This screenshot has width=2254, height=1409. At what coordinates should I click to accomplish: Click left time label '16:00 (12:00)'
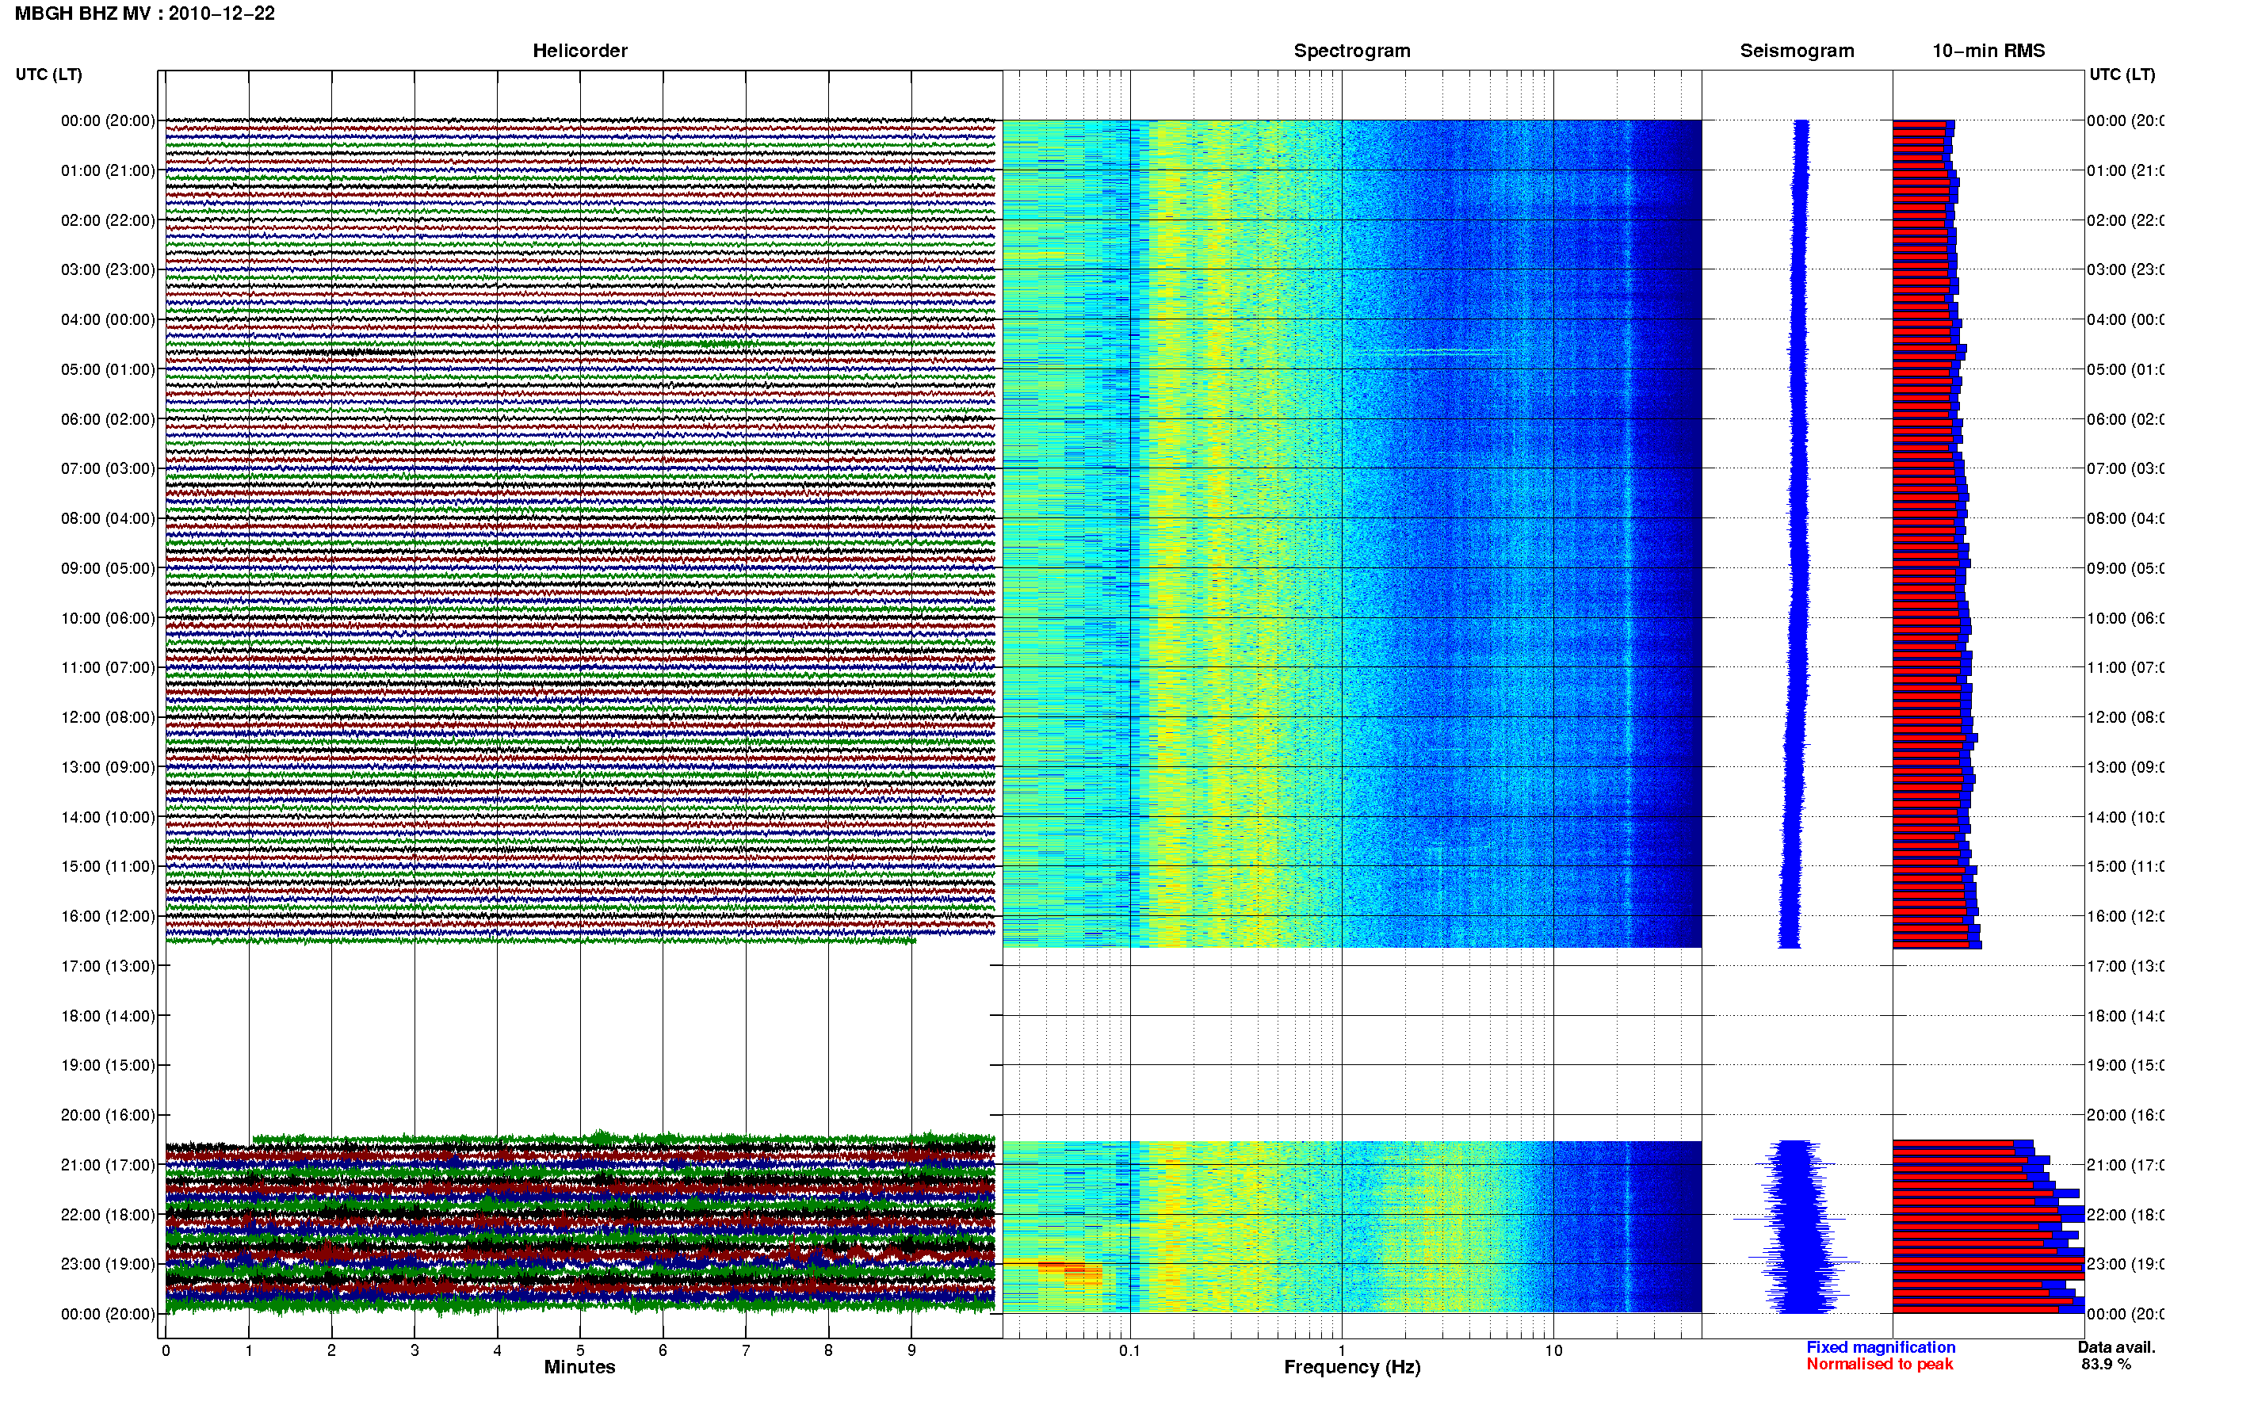click(108, 916)
